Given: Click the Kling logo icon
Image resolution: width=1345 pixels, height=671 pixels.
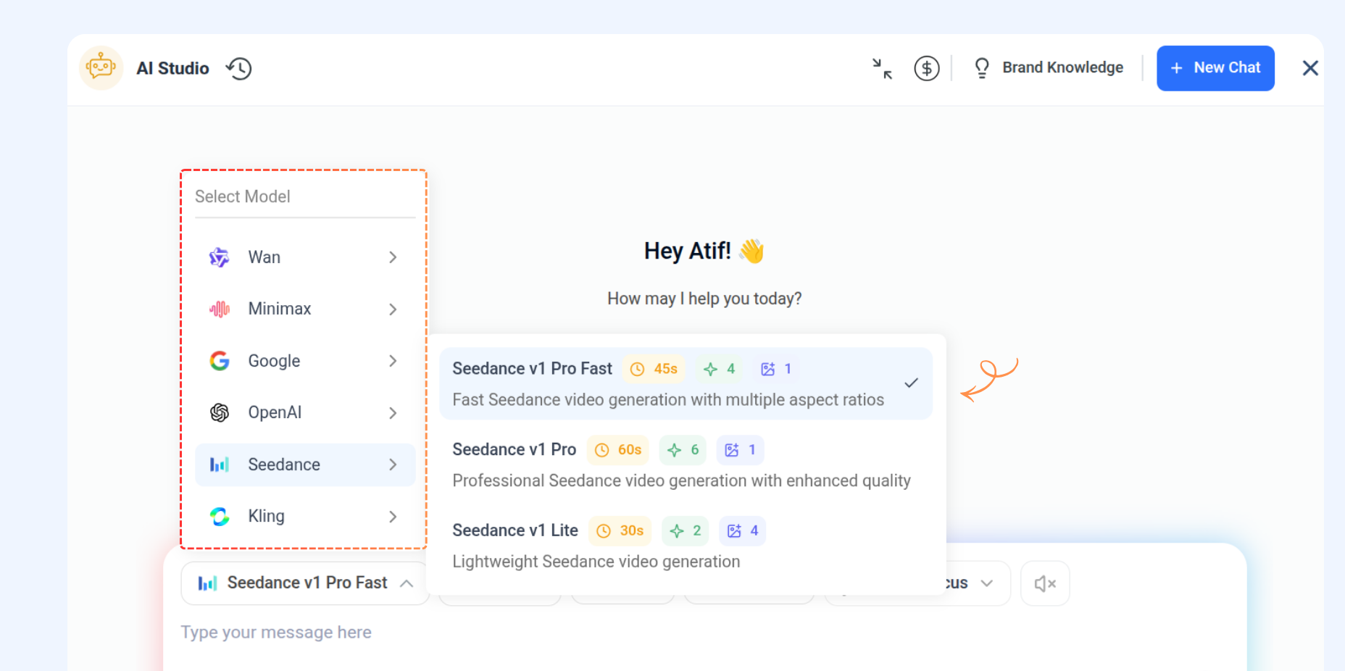Looking at the screenshot, I should [219, 516].
